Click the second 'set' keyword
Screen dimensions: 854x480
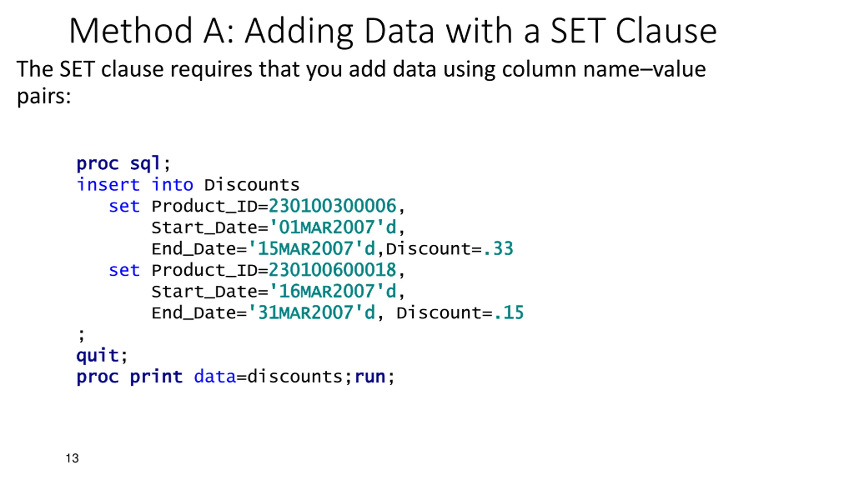coord(124,270)
